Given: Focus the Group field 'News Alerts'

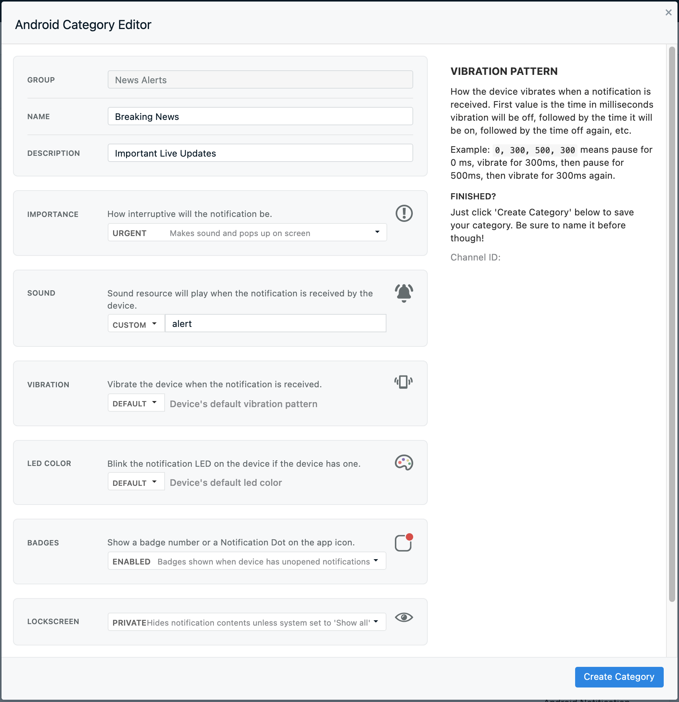Looking at the screenshot, I should pos(260,80).
